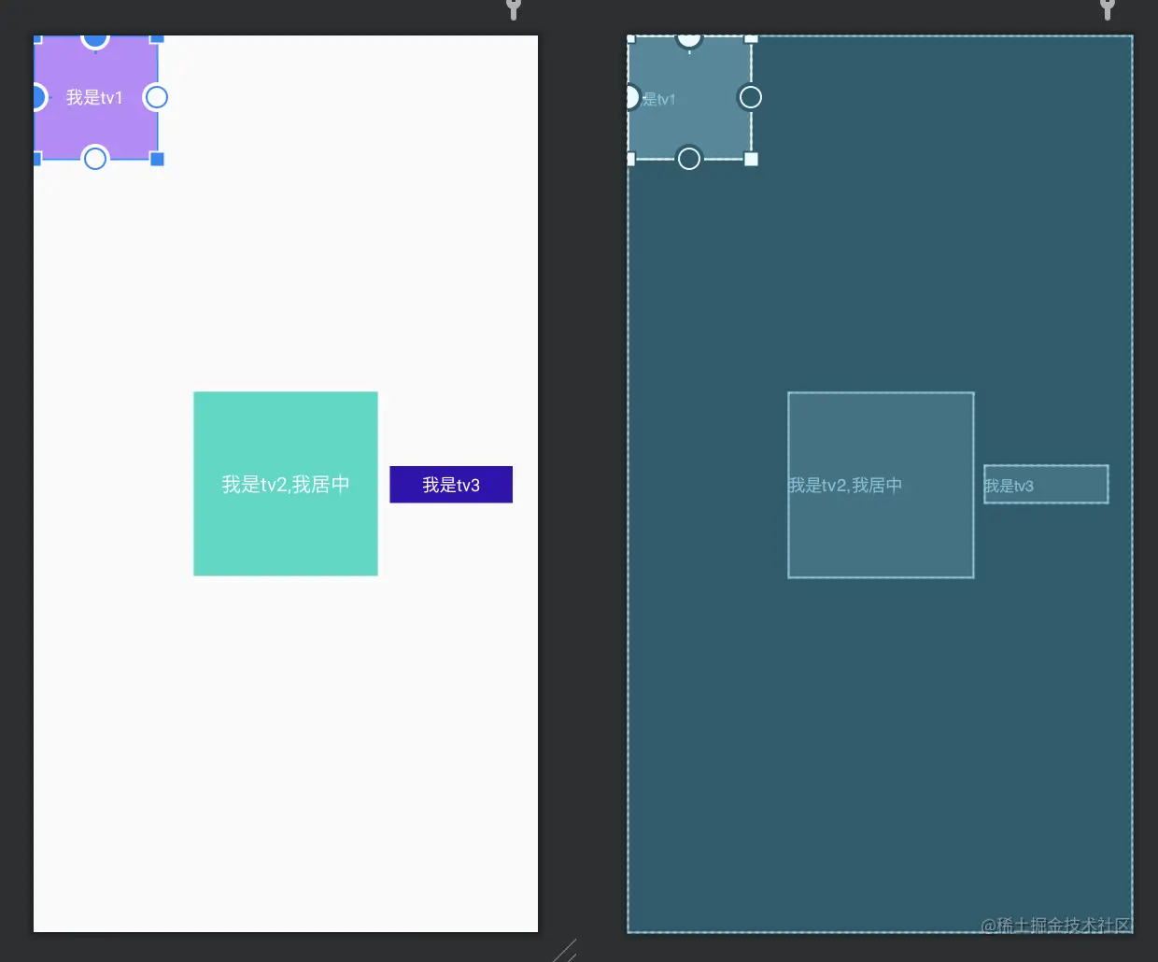The image size is (1158, 962).
Task: Toggle tv1's right anchor in blueprint view
Action: point(750,97)
